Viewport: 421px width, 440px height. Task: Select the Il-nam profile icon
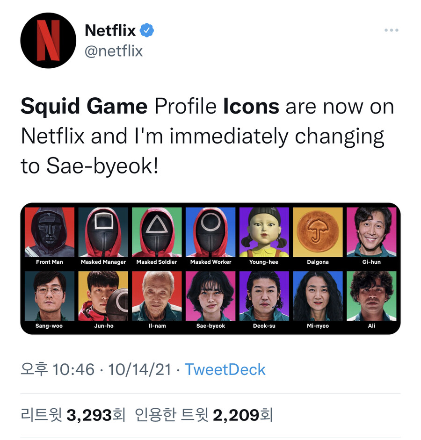(x=157, y=296)
